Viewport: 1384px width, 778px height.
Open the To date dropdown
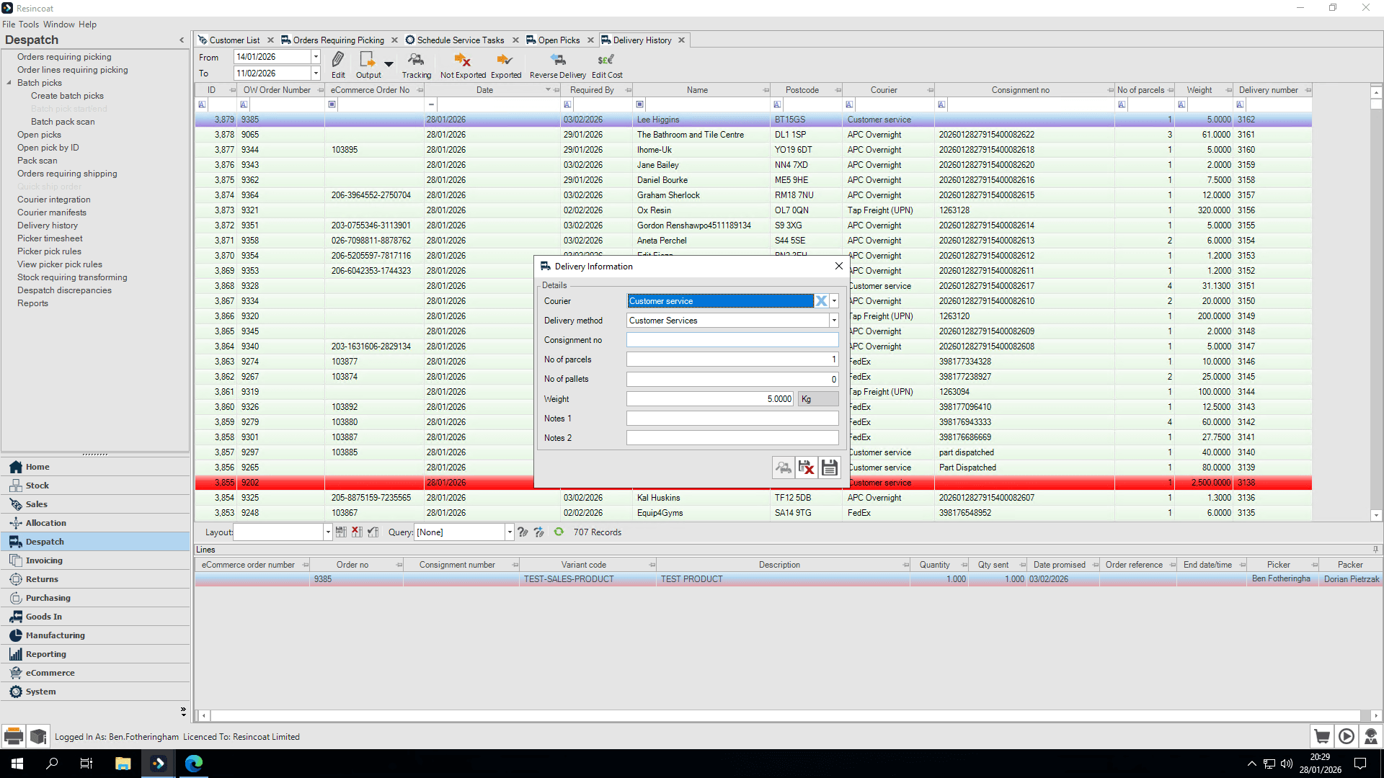[315, 73]
